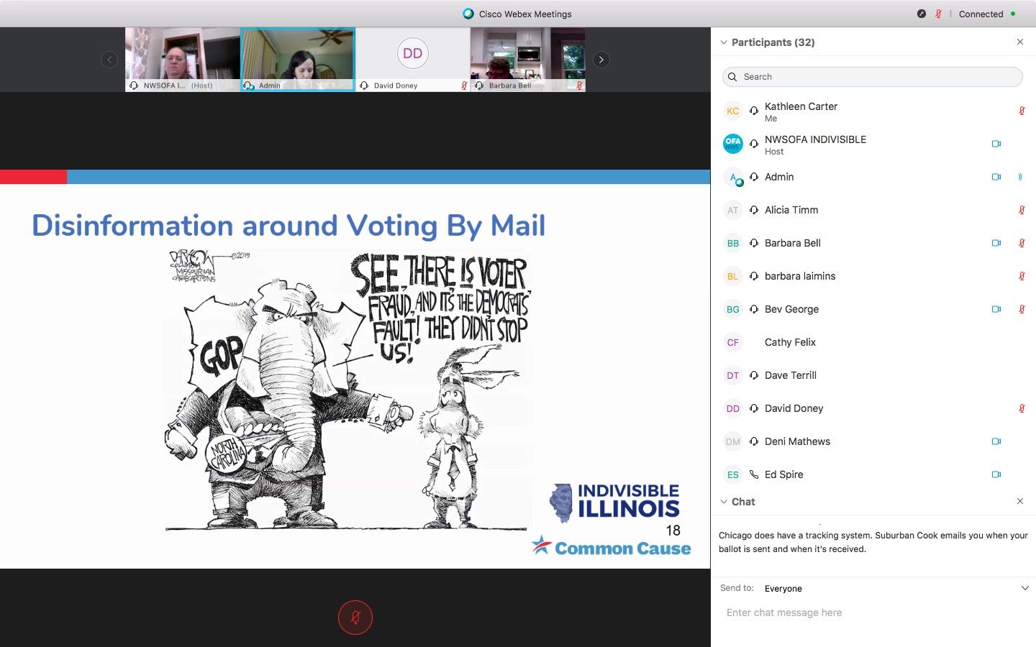Select Bev George in participant list
This screenshot has width=1036, height=647.
click(873, 309)
